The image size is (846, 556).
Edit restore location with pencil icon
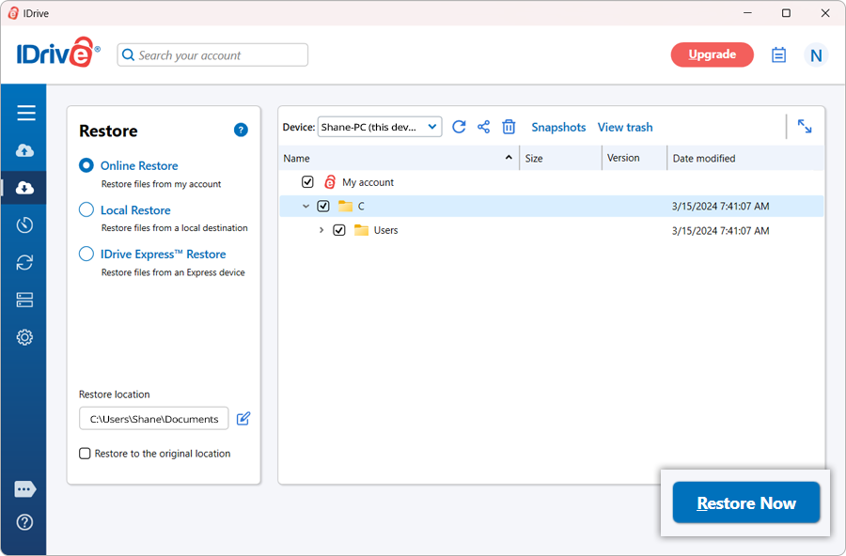pos(243,419)
